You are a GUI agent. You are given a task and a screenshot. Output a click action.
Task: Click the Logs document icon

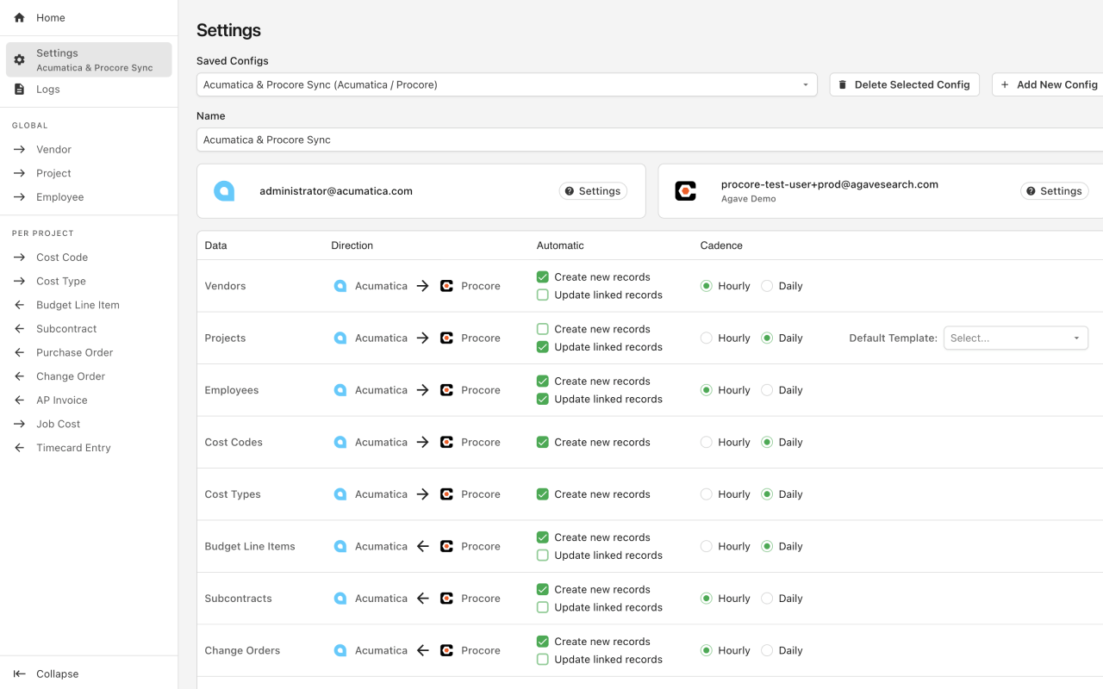(x=19, y=89)
